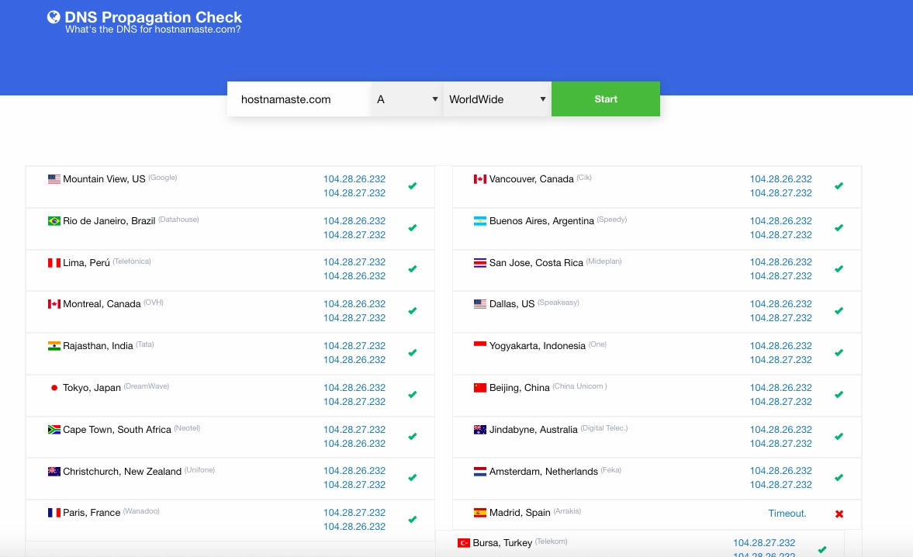Click the South Africa flag beside Cape Town
Viewport: 913px width, 557px height.
(x=54, y=430)
